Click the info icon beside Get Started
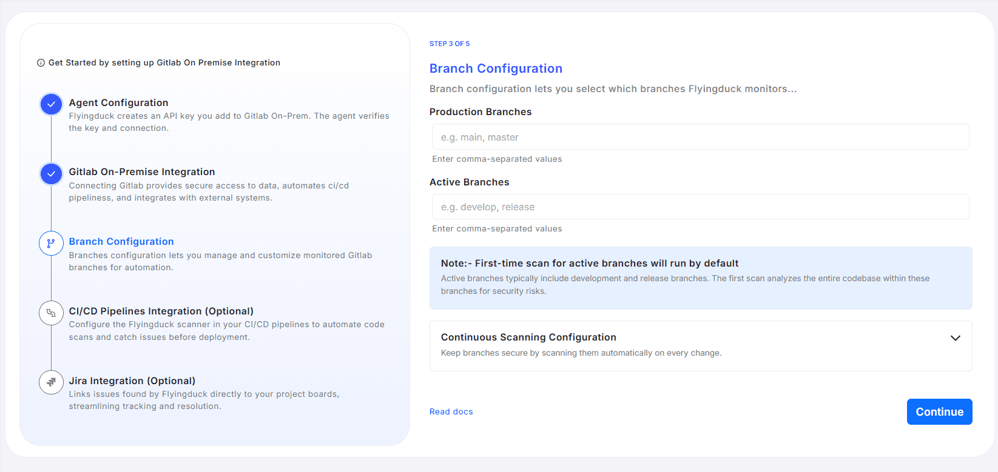Screen dimensions: 998x472 (41, 63)
